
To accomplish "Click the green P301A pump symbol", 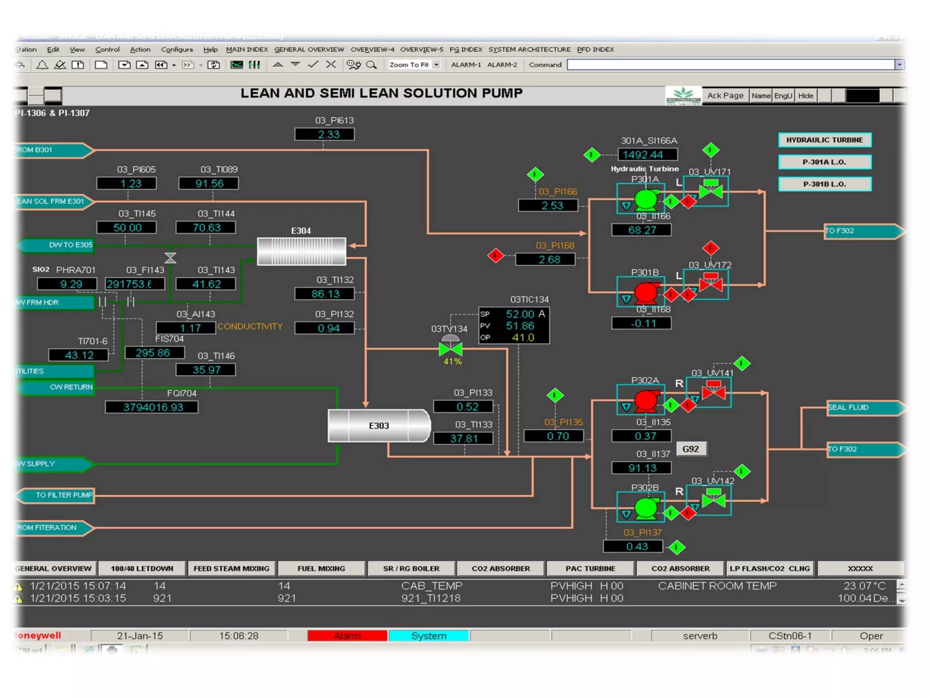I will click(645, 199).
